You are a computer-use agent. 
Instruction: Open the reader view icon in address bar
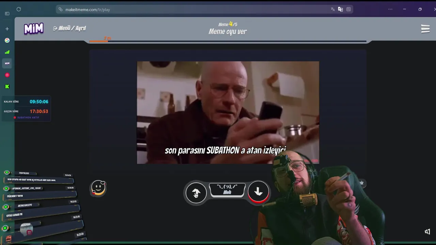[x=348, y=10]
